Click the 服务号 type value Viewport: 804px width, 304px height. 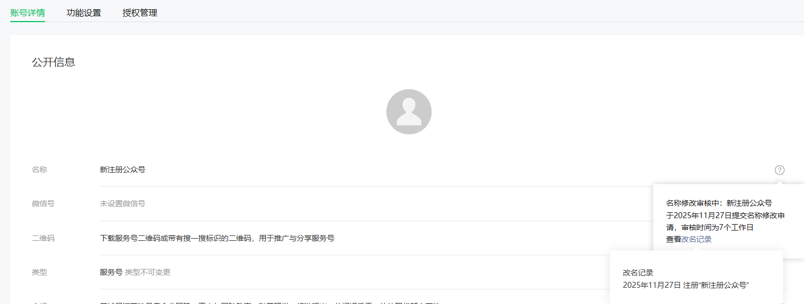111,272
